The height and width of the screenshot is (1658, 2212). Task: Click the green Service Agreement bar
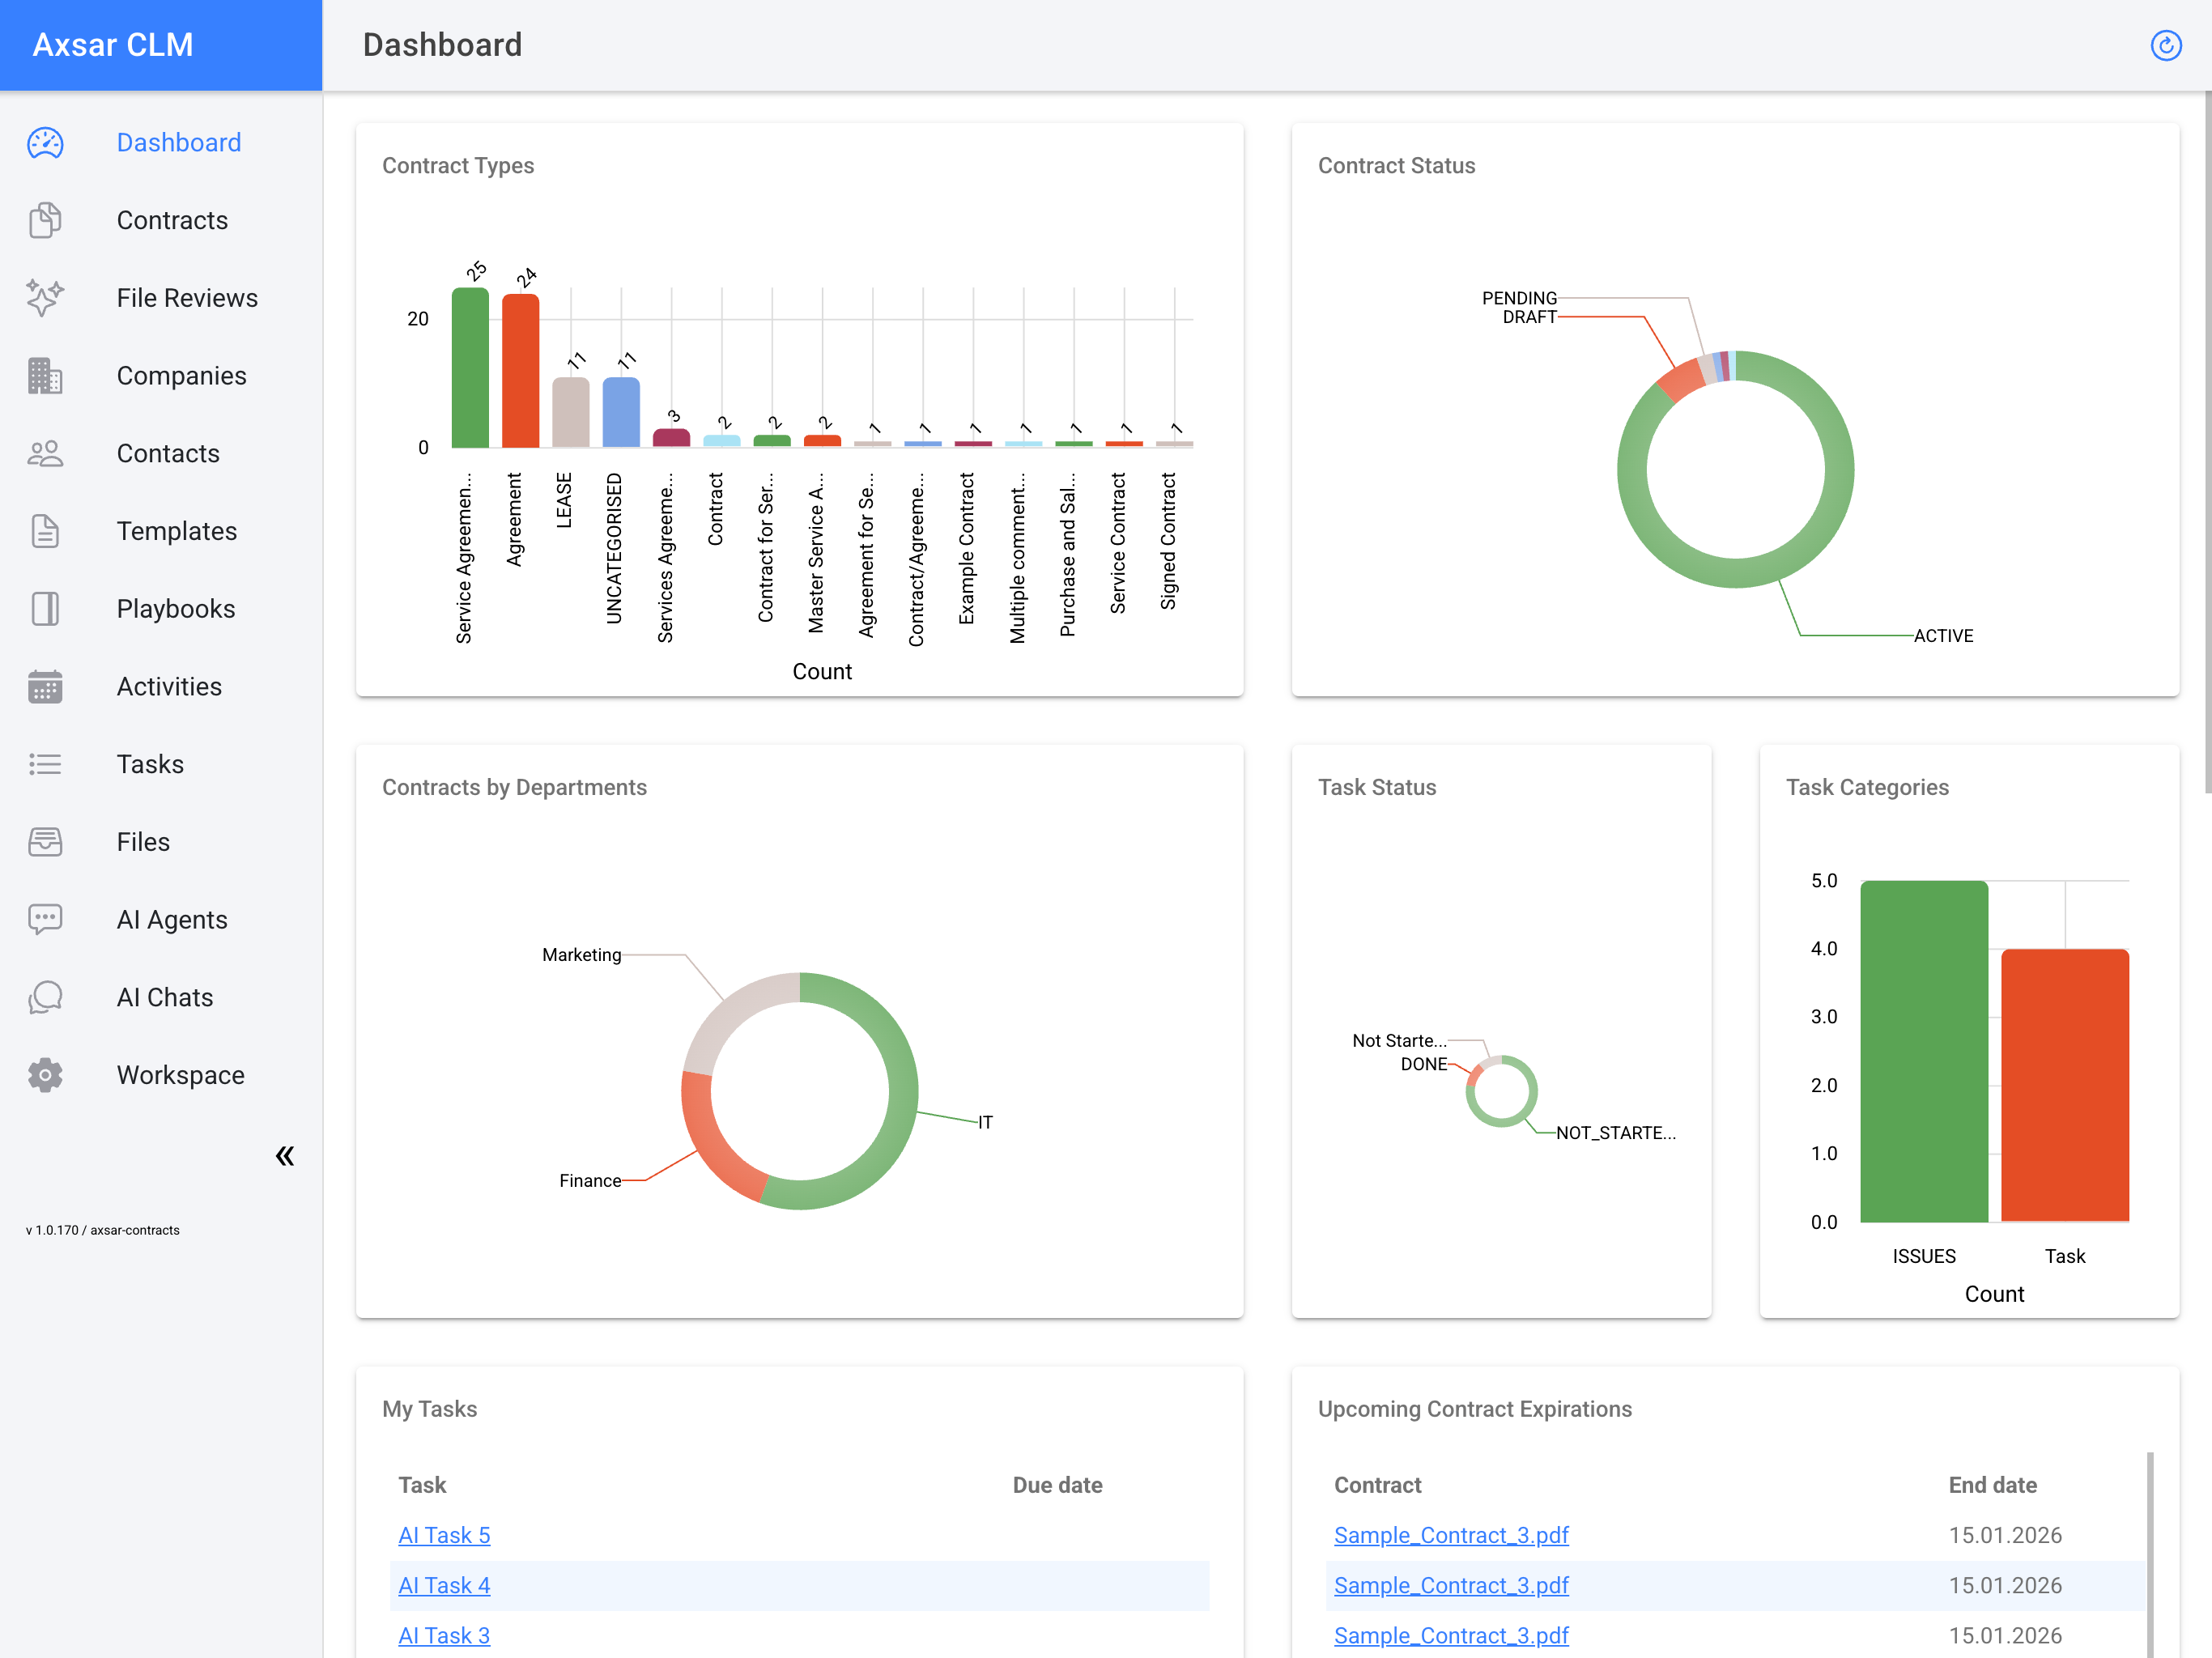pos(470,370)
